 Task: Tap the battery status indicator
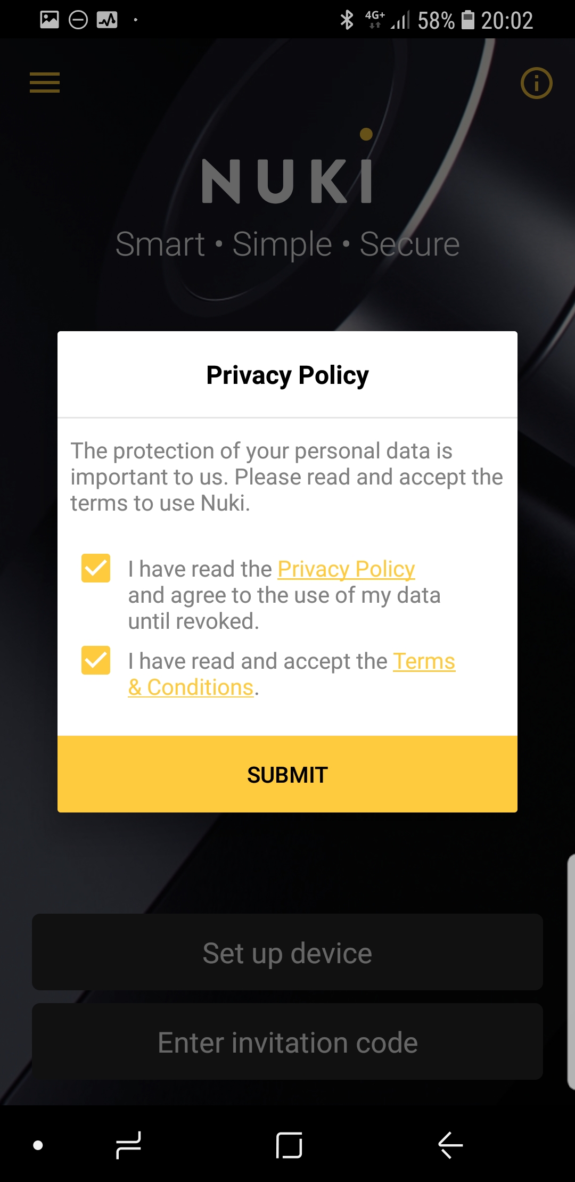click(467, 20)
